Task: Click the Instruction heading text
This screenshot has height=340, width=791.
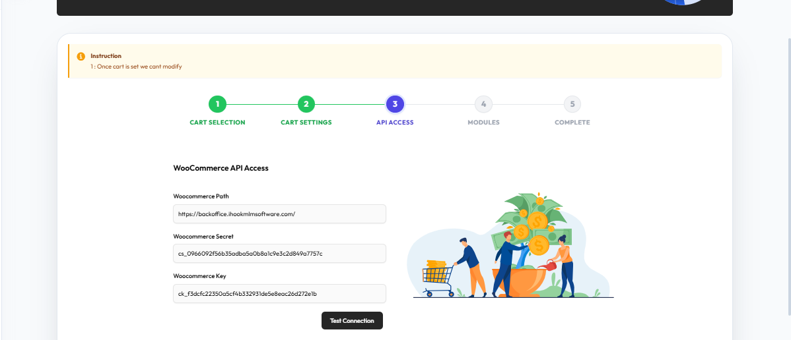Action: point(106,56)
